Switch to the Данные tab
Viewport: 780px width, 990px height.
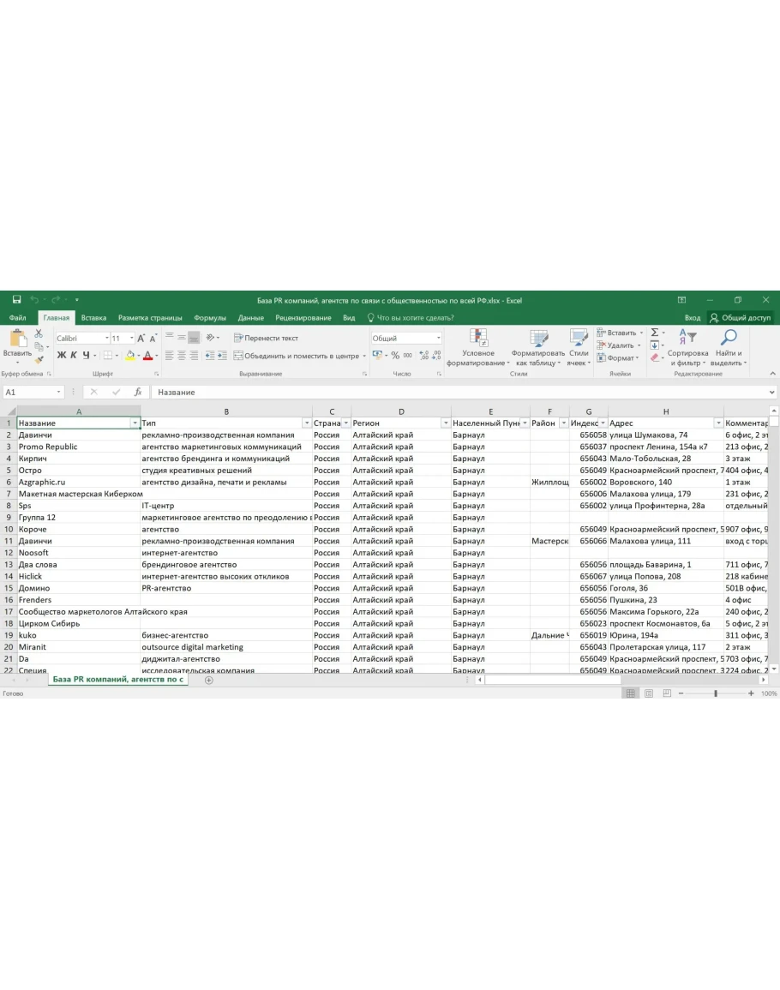[251, 318]
